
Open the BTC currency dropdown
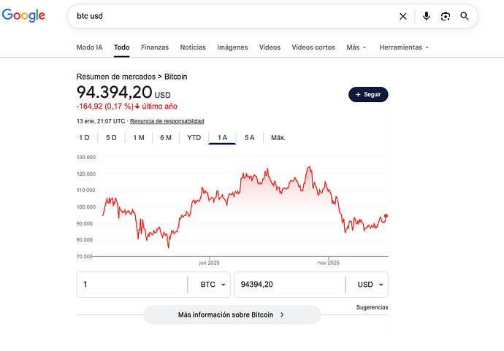click(213, 285)
